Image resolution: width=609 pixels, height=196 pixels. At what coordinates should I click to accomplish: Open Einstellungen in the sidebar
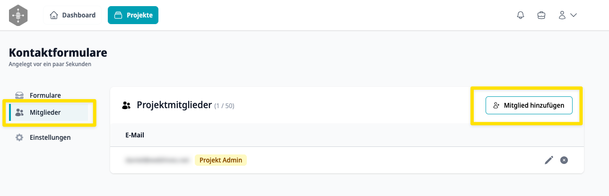pos(50,137)
